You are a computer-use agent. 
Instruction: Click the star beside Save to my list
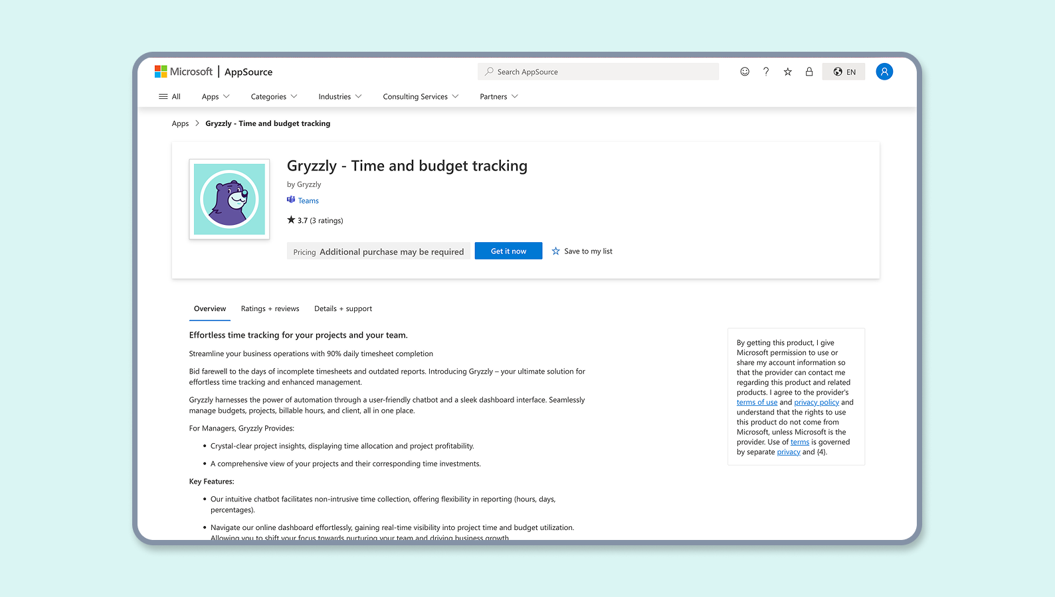pos(556,251)
